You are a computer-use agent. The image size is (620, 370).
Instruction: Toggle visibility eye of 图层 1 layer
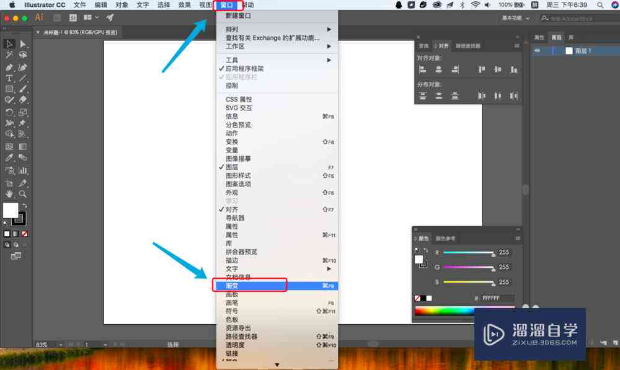[537, 51]
